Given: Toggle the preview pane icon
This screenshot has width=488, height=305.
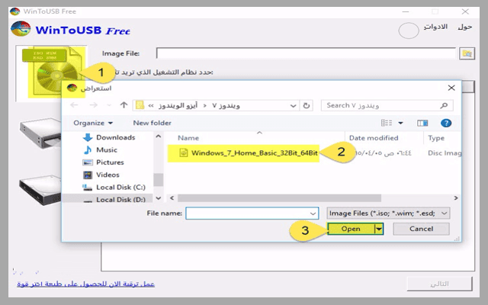Looking at the screenshot, I should coord(422,122).
